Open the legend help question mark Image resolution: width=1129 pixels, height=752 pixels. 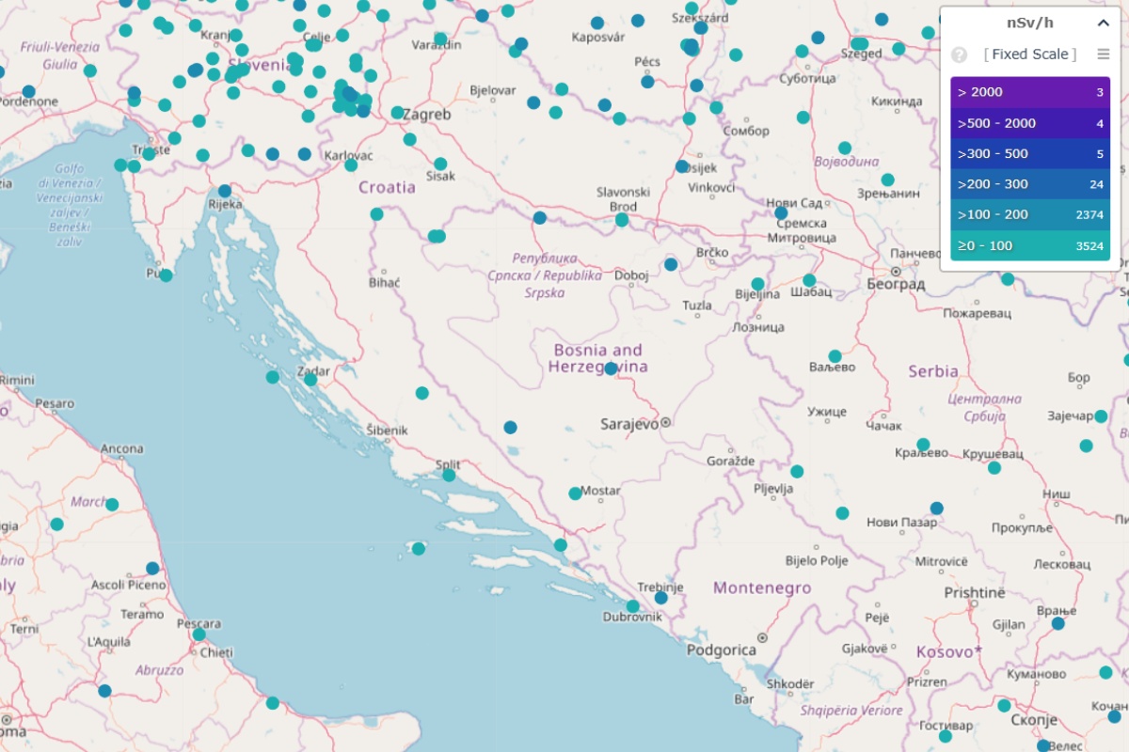coord(959,55)
